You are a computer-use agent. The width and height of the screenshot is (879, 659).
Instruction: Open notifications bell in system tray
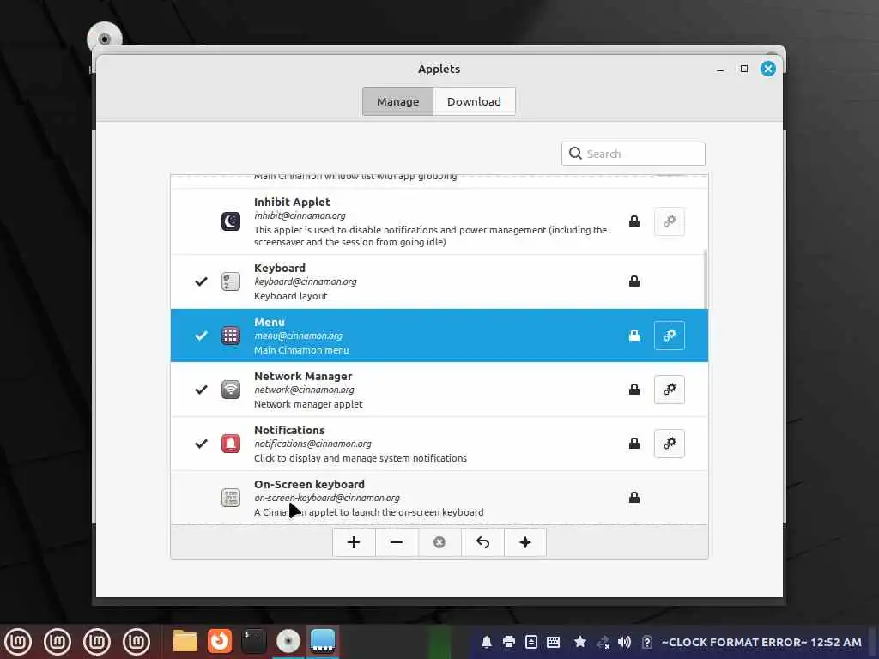(x=487, y=642)
